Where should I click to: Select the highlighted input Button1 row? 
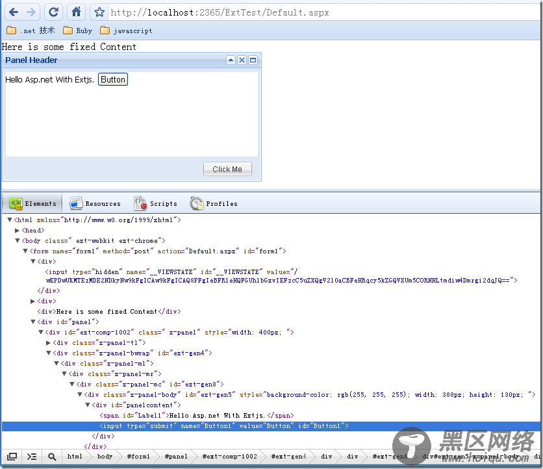click(x=271, y=426)
